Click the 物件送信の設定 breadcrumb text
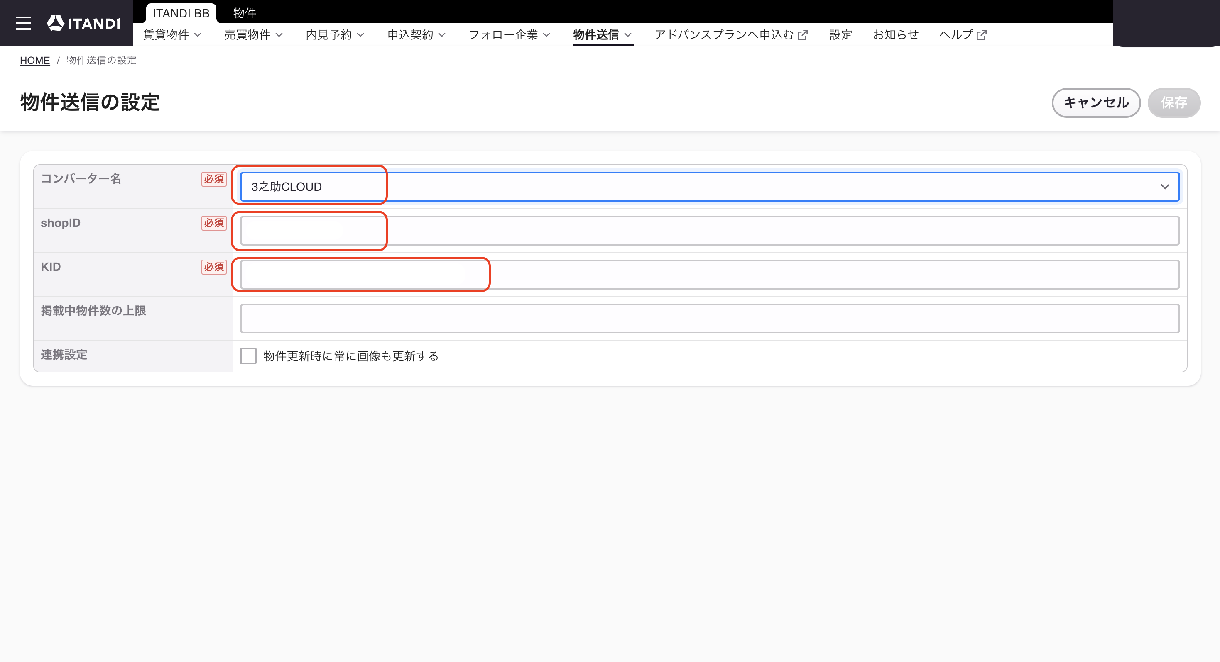Screen dimensions: 1220x662 pos(101,60)
